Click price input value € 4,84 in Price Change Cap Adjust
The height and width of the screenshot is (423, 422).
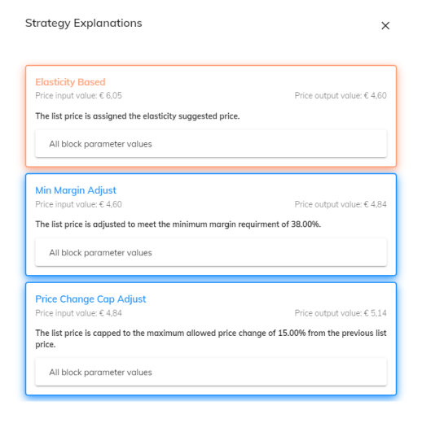[x=78, y=313]
